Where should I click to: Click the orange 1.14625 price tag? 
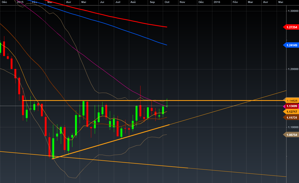click(x=292, y=101)
